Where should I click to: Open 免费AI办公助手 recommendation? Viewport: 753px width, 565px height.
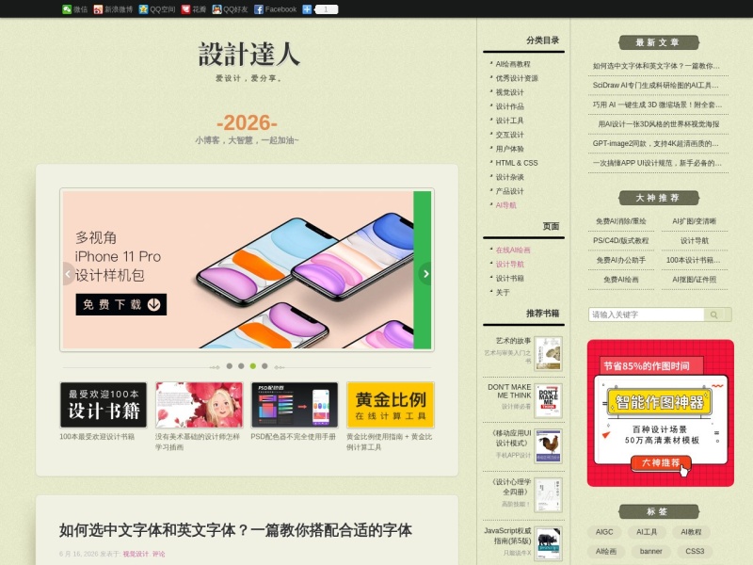point(621,260)
